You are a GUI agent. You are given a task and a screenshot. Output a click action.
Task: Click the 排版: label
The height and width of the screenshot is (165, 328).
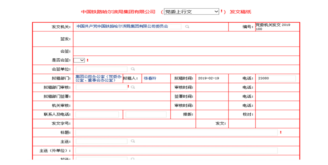tap(188, 114)
